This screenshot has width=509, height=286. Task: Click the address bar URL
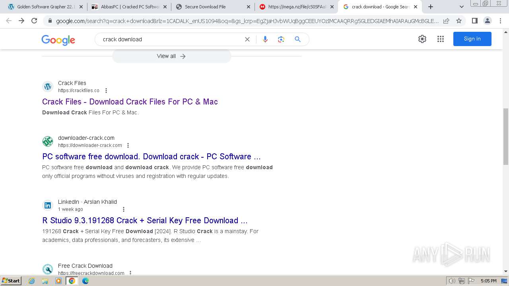[247, 21]
